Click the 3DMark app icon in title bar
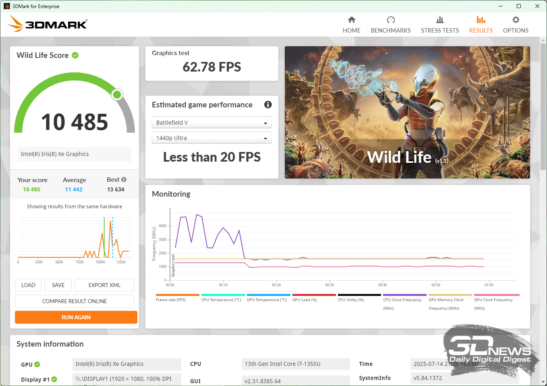The image size is (547, 386). 6,6
